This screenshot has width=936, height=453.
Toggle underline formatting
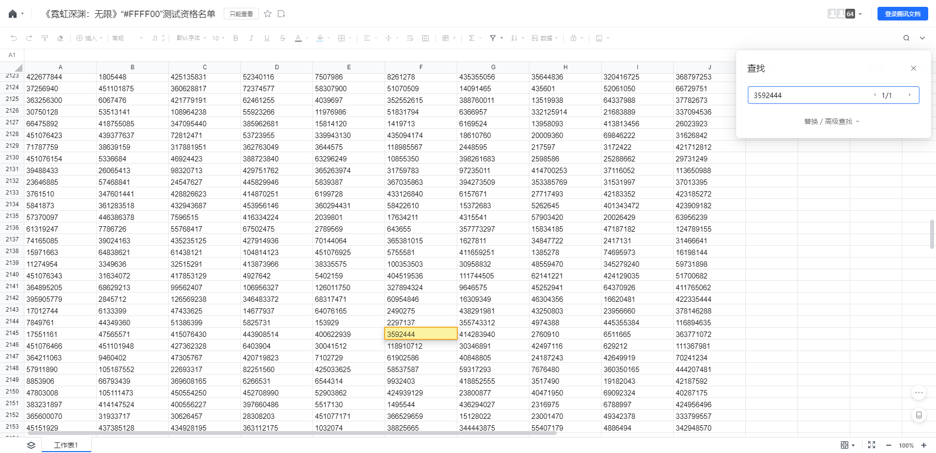tap(267, 38)
